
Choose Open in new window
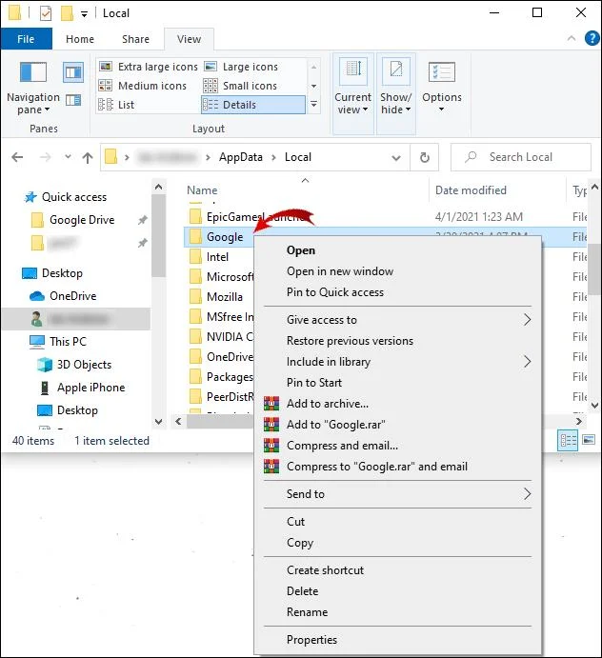click(x=340, y=271)
